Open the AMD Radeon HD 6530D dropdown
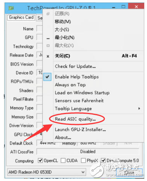Viewport: 147px width, 181px height. click(47, 172)
